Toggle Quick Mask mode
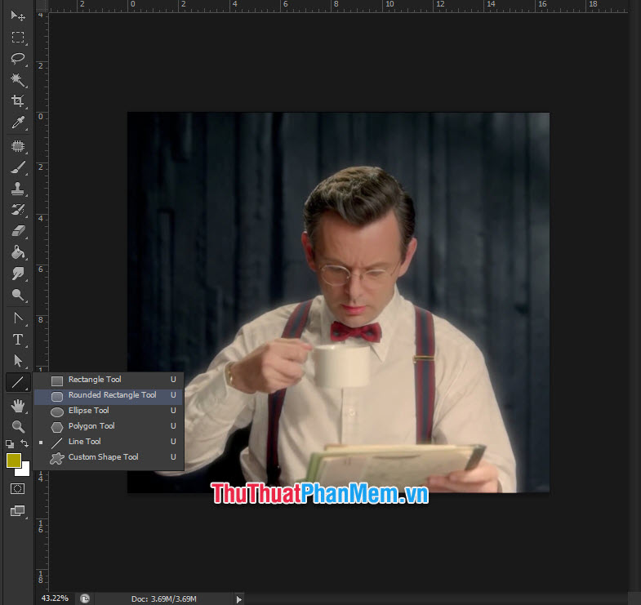 [x=18, y=489]
